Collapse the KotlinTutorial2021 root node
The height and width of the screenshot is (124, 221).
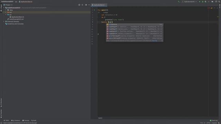tap(4, 8)
